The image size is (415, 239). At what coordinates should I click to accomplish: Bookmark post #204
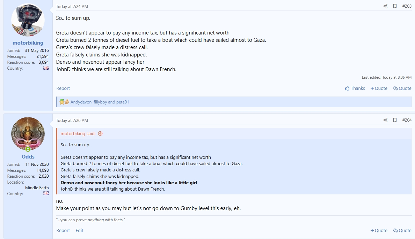click(395, 120)
